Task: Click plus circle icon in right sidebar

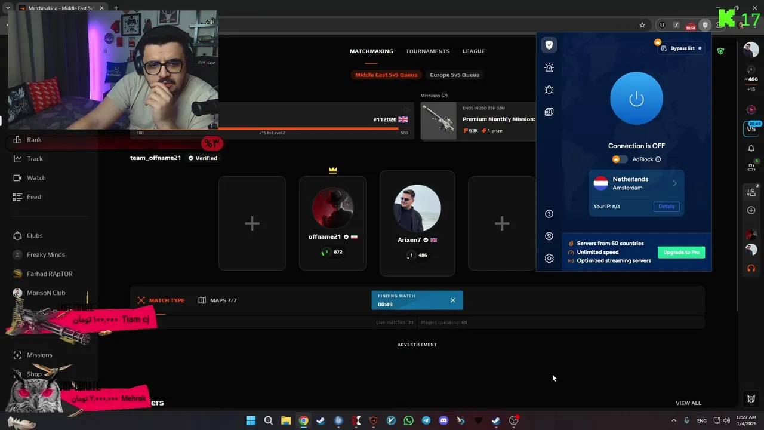Action: (751, 210)
